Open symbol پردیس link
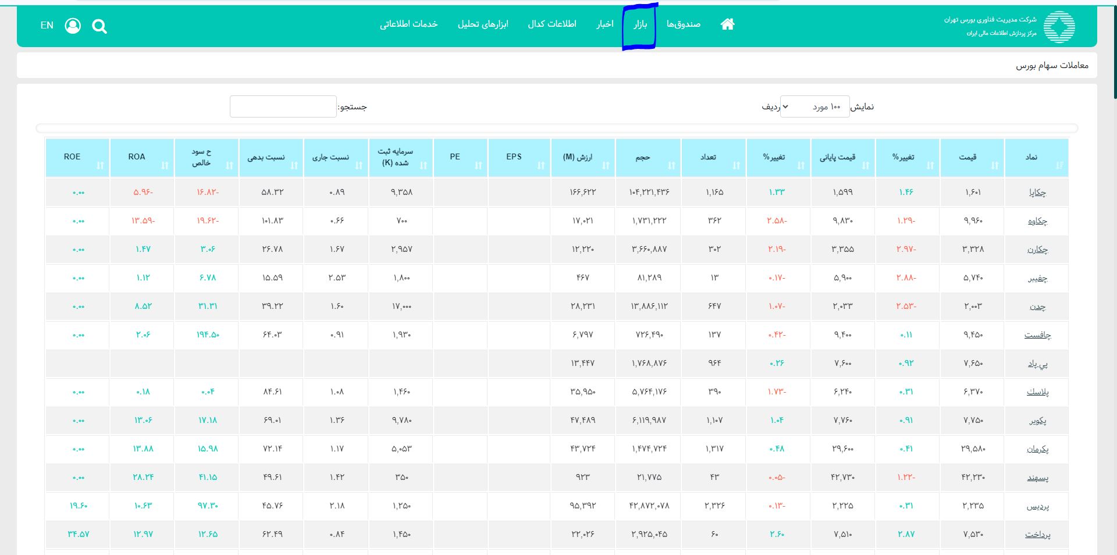This screenshot has height=555, width=1117. [1038, 506]
